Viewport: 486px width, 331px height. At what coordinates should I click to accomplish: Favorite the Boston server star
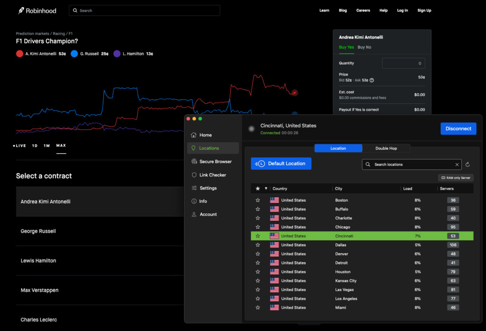[258, 200]
